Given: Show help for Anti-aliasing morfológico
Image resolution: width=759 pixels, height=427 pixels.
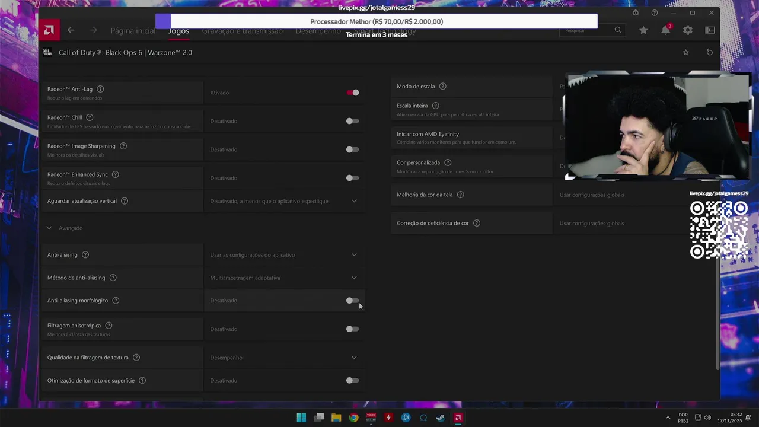Looking at the screenshot, I should 116,301.
